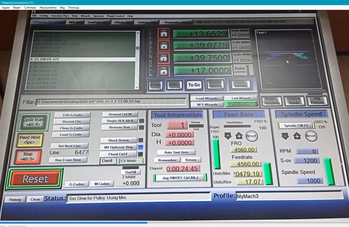The width and height of the screenshot is (349, 227).
Task: Click Edit G-Code
Action: click(72, 115)
